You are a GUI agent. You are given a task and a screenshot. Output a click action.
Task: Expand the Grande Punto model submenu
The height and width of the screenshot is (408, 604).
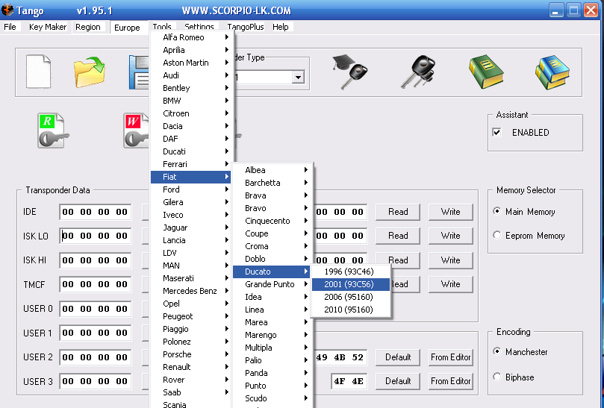click(272, 284)
